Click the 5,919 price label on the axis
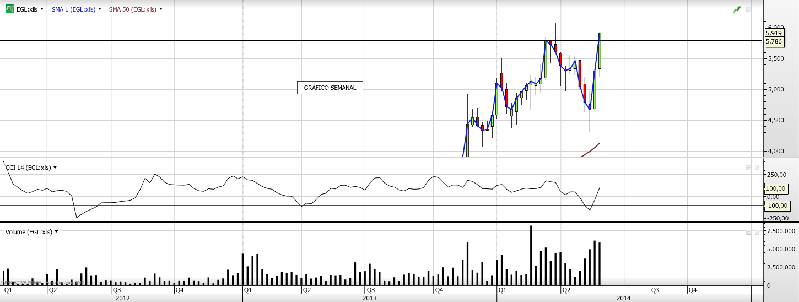 click(774, 33)
